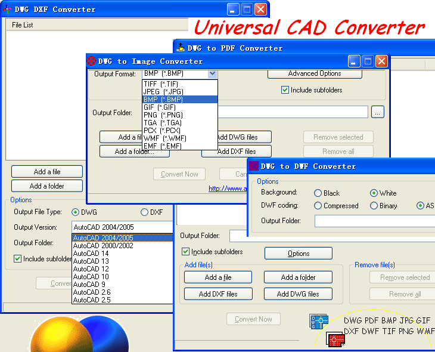Pick BMP (*.BMP) highlighted format entry

click(180, 100)
